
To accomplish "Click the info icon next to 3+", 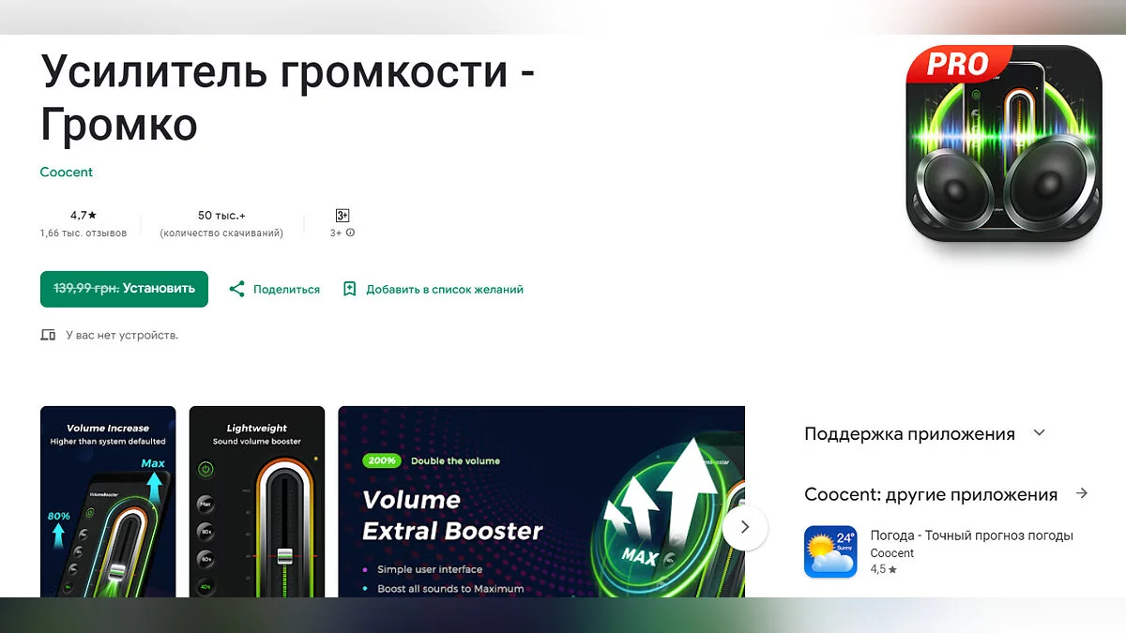I will pyautogui.click(x=350, y=233).
